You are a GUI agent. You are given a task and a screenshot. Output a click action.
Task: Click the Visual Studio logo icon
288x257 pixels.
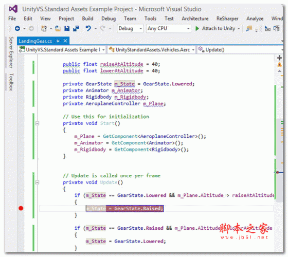point(13,9)
